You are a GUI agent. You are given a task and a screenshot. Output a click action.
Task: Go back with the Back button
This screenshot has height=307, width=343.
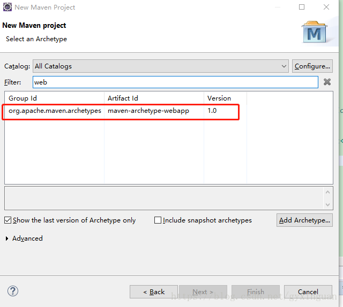[x=154, y=291]
